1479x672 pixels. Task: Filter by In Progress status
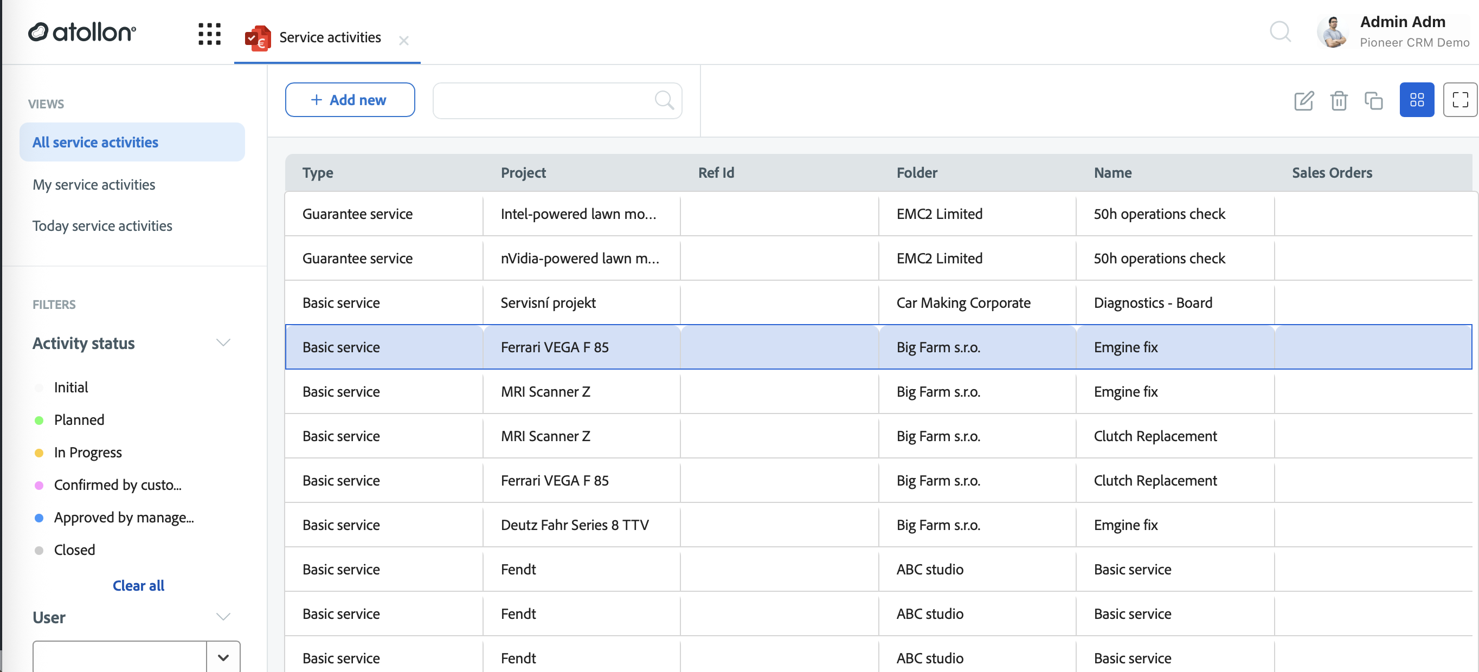[88, 453]
